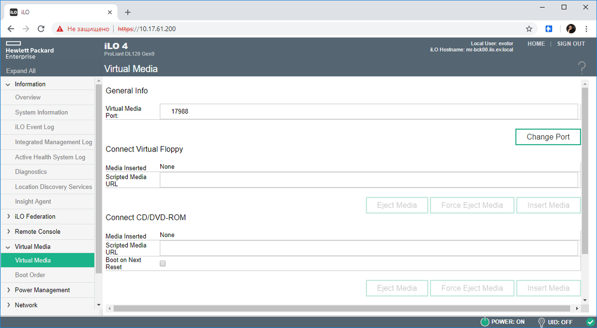This screenshot has width=597, height=328.
Task: Click Eject Media under Virtual Floppy
Action: coord(397,205)
